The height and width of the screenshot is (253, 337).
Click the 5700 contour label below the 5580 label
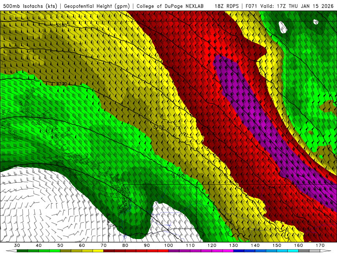(62, 83)
